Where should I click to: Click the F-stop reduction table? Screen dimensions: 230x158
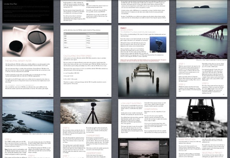(86, 41)
